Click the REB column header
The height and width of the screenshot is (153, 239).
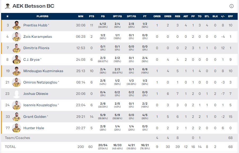point(177,16)
